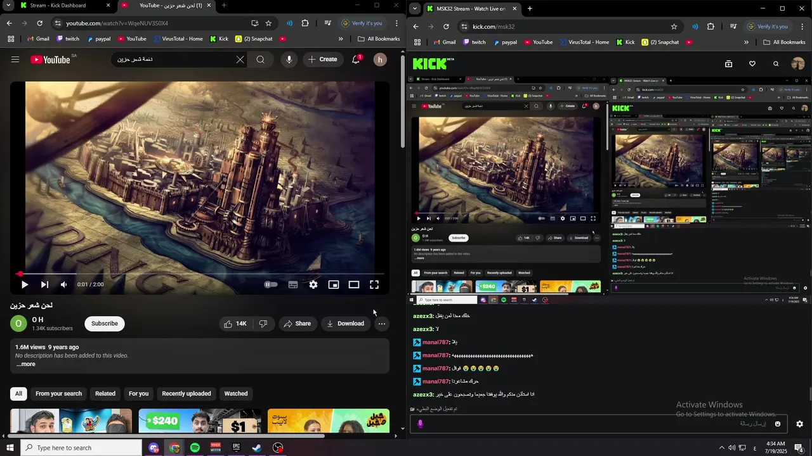
Task: Open the Kick drops box icon
Action: coord(729,64)
